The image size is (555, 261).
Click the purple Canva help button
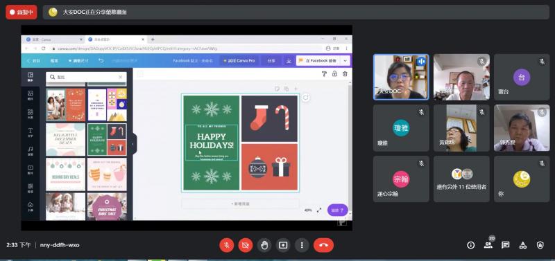337,210
